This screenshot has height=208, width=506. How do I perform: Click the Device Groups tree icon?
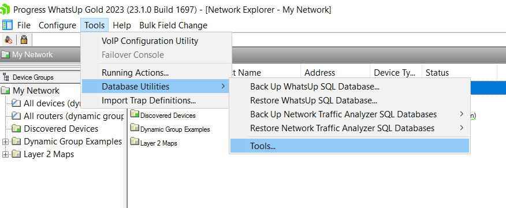click(6, 77)
